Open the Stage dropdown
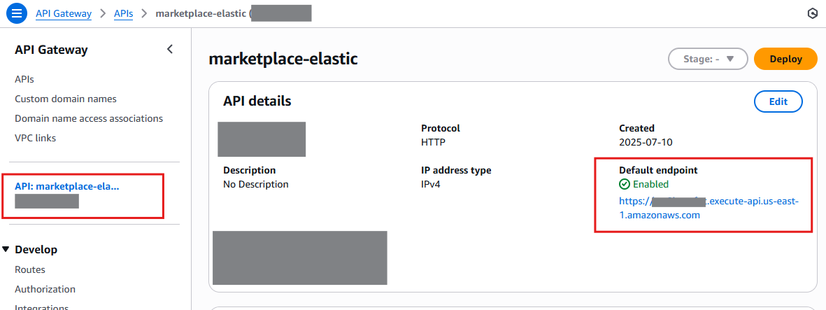 [708, 59]
